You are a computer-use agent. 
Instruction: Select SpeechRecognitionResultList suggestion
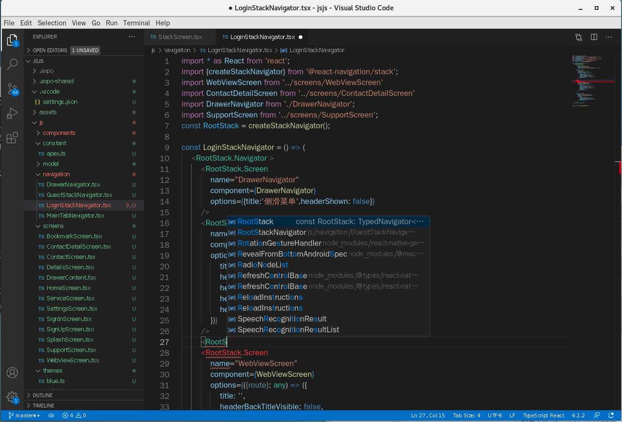(x=328, y=330)
